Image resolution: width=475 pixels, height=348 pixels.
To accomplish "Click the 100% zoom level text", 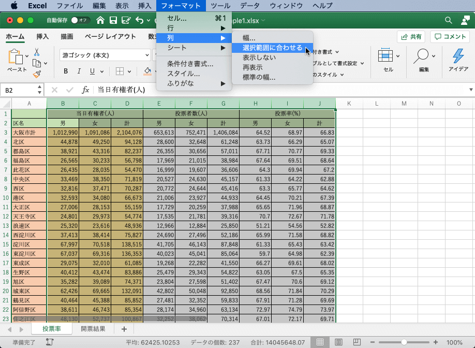I will point(454,342).
